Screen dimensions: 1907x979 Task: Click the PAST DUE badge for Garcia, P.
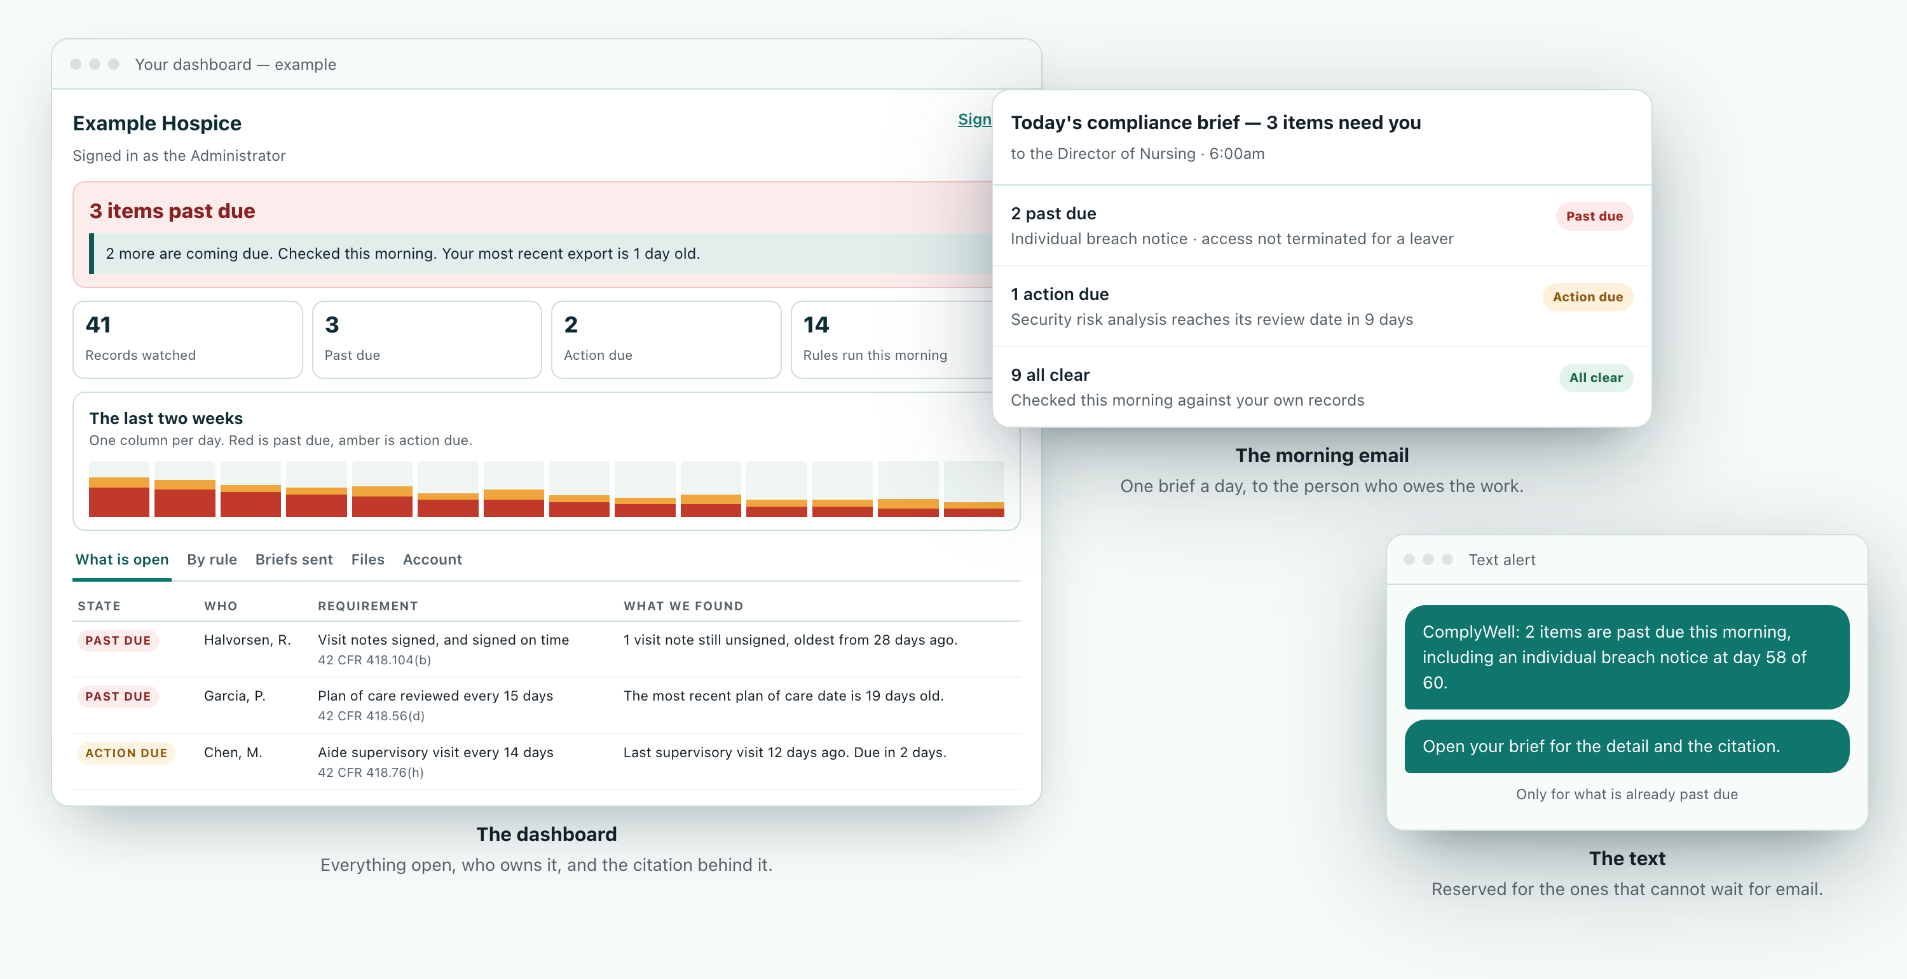(118, 696)
